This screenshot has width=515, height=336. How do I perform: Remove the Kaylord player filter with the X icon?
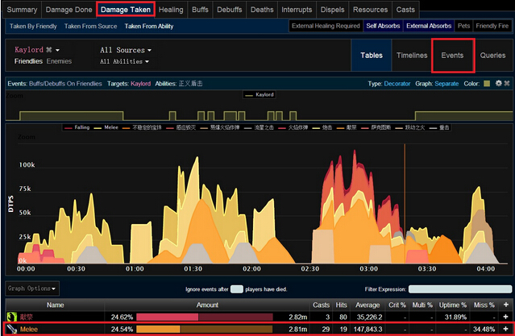tap(50, 50)
